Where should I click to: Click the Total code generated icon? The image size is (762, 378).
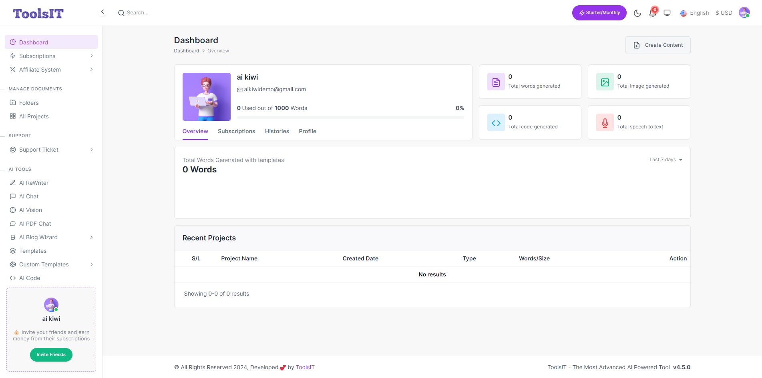coord(496,123)
